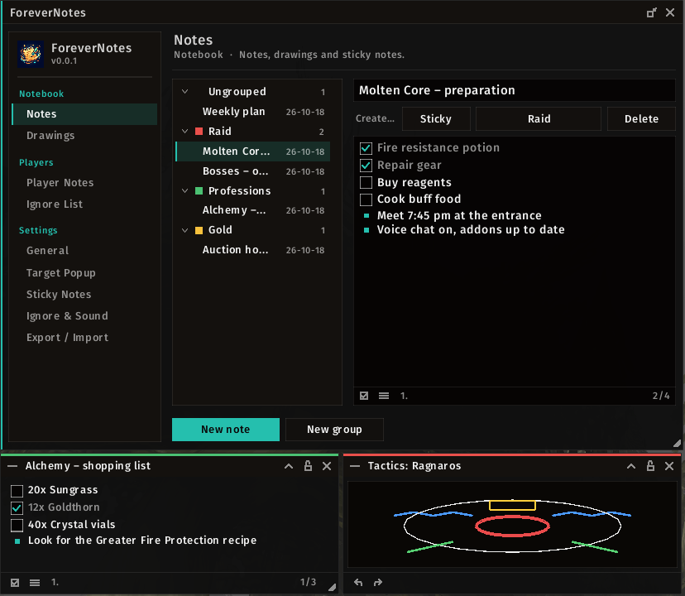Image resolution: width=685 pixels, height=596 pixels.
Task: Close the Tactics: Ragnaros sticky note
Action: 669,466
